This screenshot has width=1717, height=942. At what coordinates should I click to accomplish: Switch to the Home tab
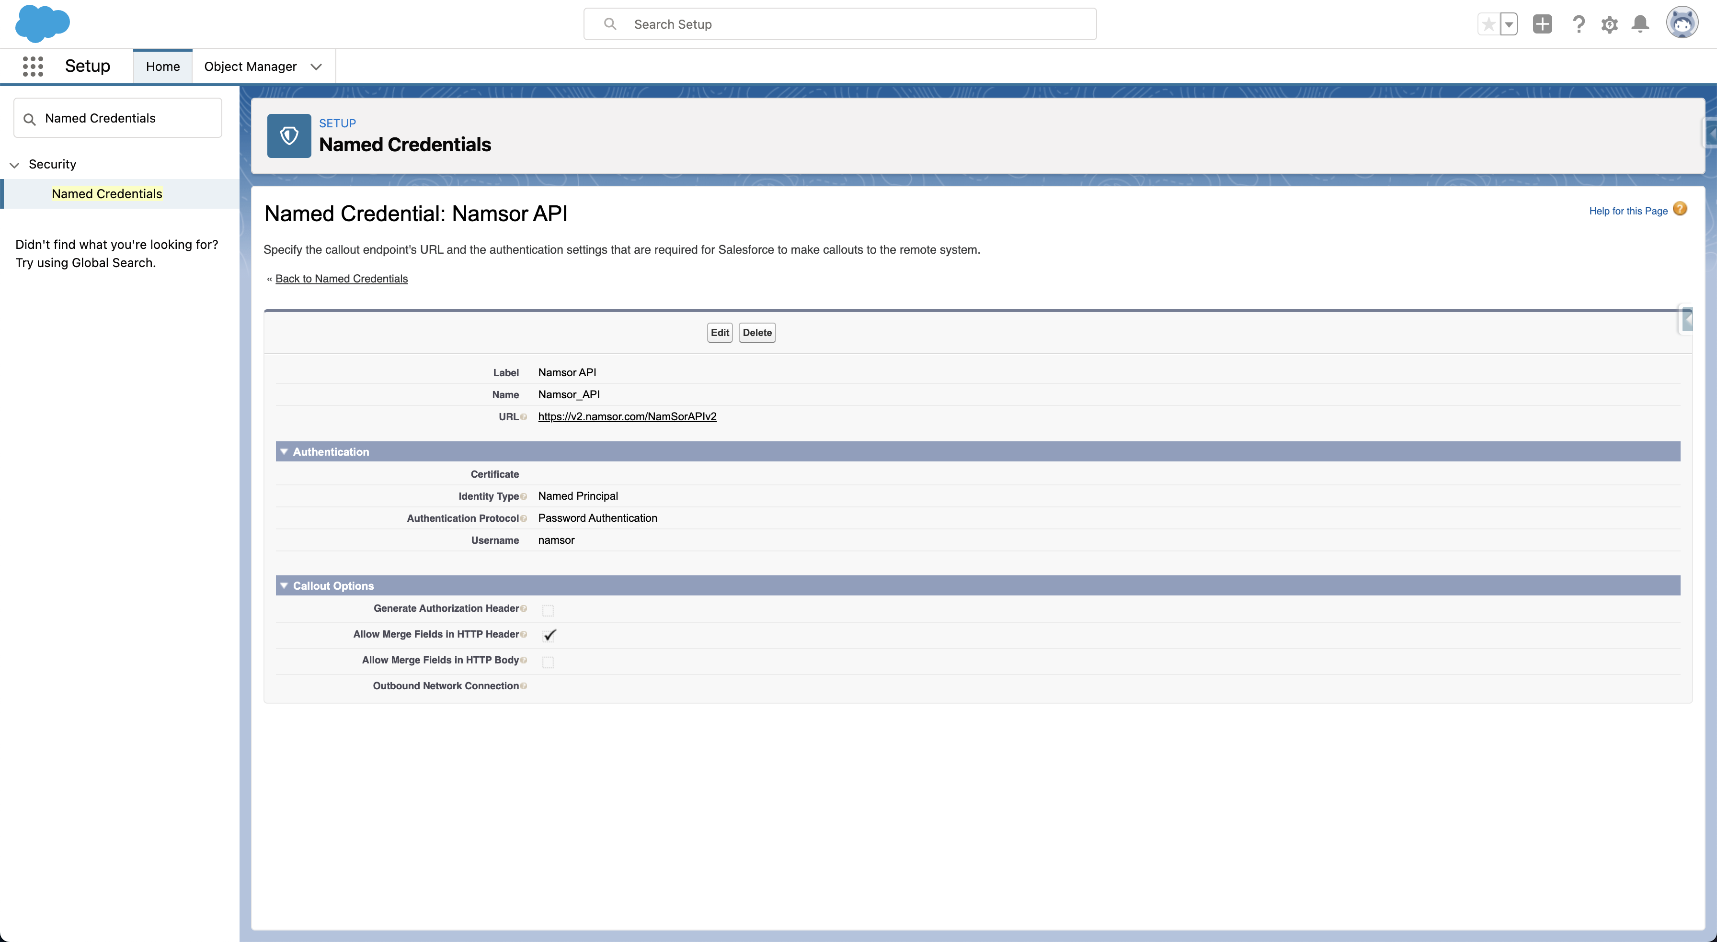(x=162, y=67)
